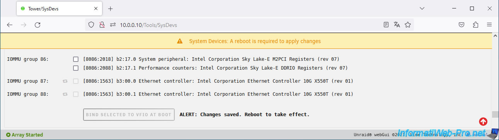499x140 pixels.
Task: Click the translate page icon
Action: pyautogui.click(x=397, y=25)
